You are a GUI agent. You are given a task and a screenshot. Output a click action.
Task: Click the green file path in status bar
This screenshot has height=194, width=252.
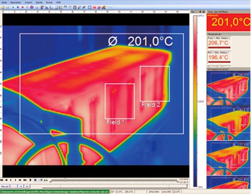55,192
